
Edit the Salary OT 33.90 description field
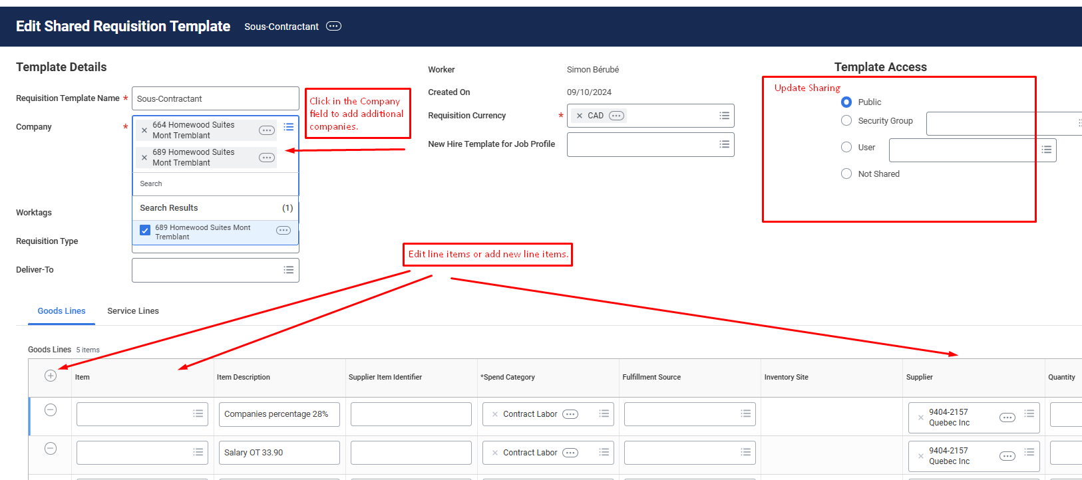(279, 453)
